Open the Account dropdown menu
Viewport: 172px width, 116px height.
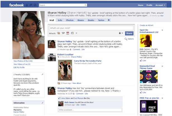click(x=160, y=5)
